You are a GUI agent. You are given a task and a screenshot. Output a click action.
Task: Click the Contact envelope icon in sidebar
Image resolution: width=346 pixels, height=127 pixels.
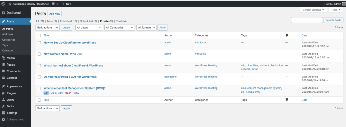3,78
